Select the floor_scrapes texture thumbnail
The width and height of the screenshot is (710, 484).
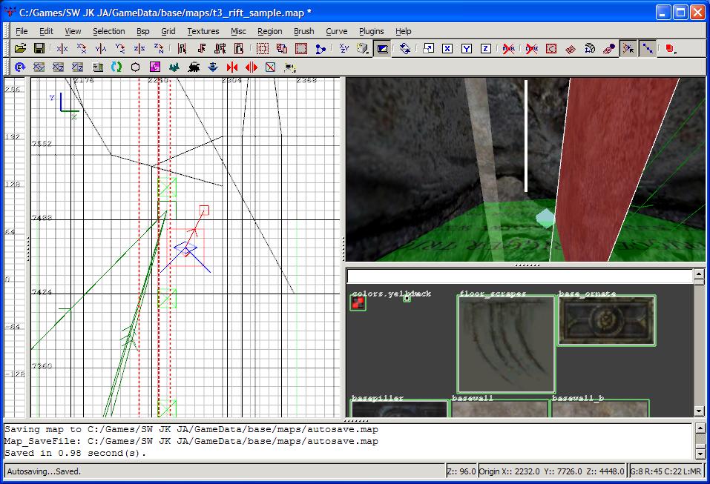point(506,344)
